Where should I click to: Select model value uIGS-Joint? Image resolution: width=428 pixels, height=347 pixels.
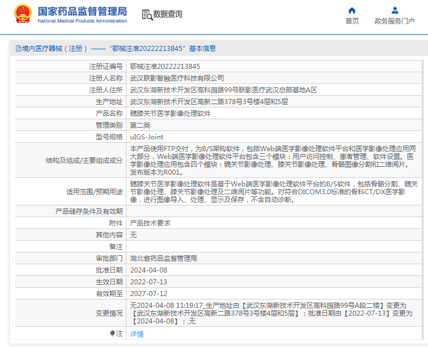point(147,137)
